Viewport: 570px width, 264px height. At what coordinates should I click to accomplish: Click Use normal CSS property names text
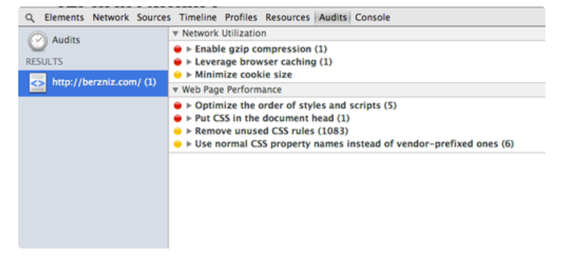pyautogui.click(x=354, y=144)
